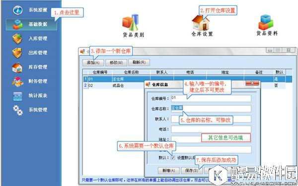Select 系统提醒 menu label
The image size is (298, 186).
pyautogui.click(x=38, y=10)
